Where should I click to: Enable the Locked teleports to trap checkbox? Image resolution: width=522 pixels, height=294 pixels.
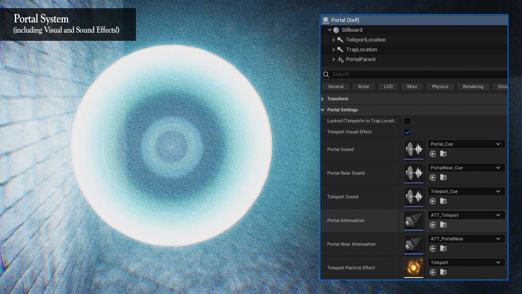[x=407, y=121]
